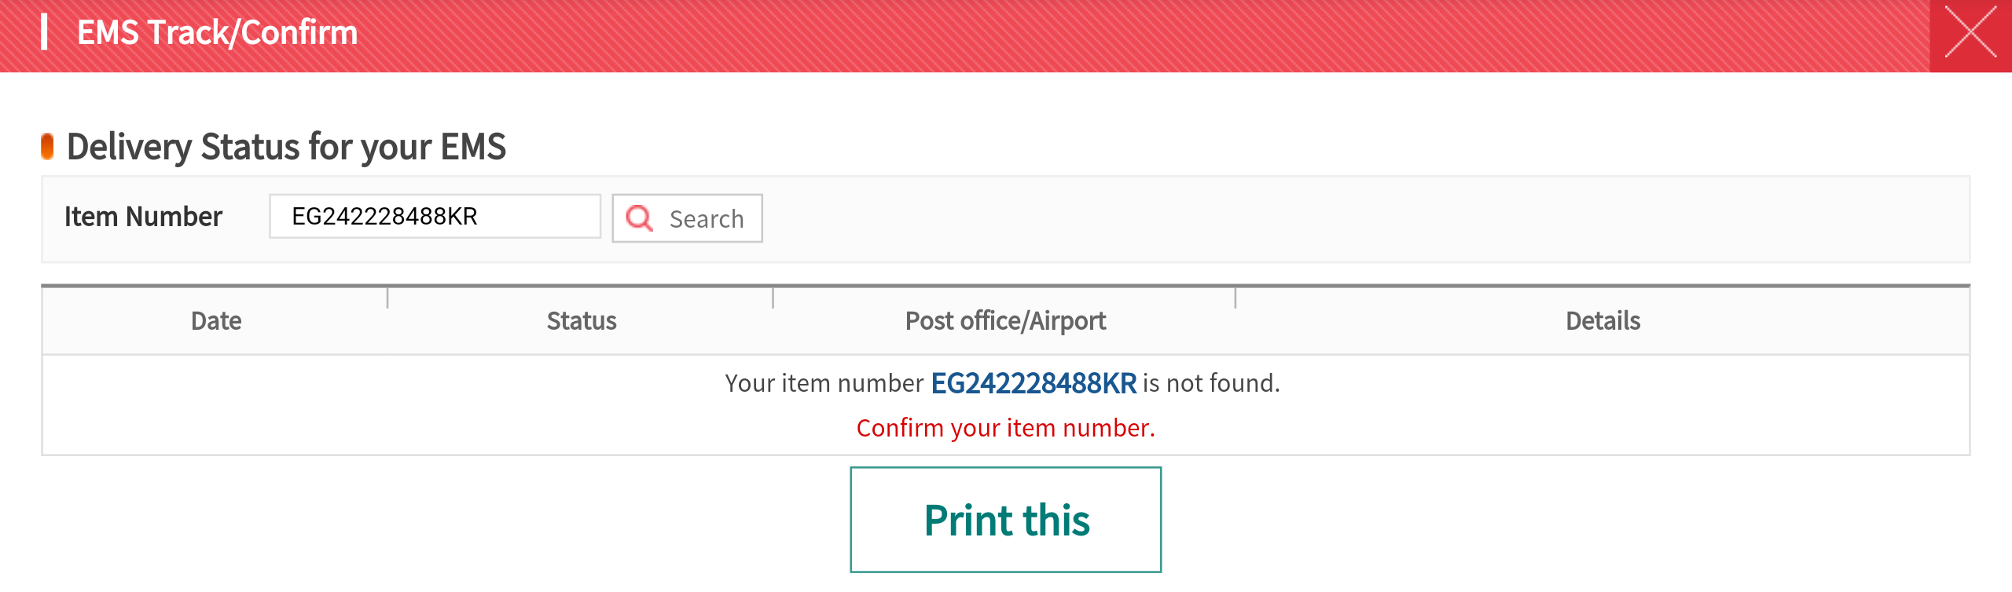Click the Search button text

(x=707, y=219)
